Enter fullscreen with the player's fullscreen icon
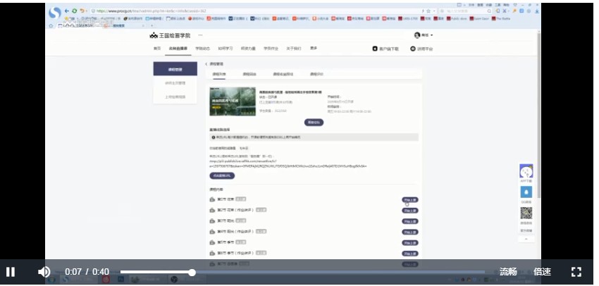 tap(576, 272)
